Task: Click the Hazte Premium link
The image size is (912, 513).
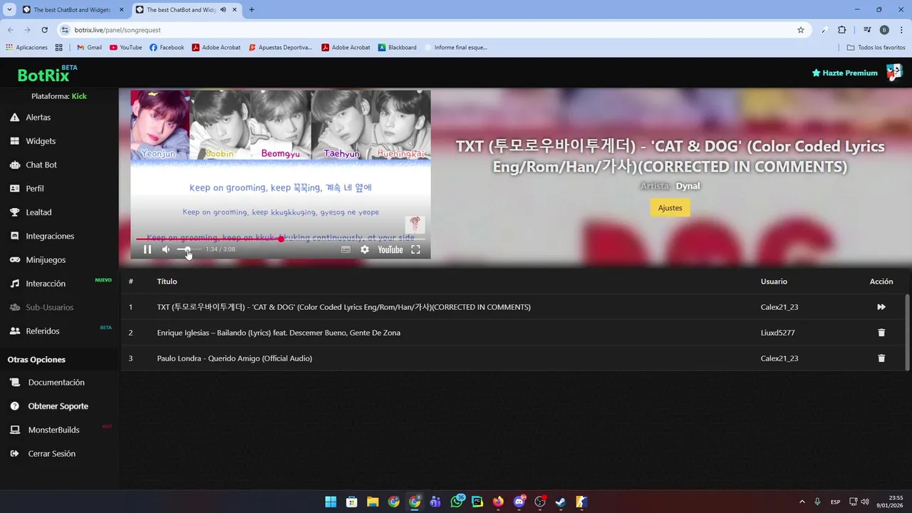Action: coord(845,73)
